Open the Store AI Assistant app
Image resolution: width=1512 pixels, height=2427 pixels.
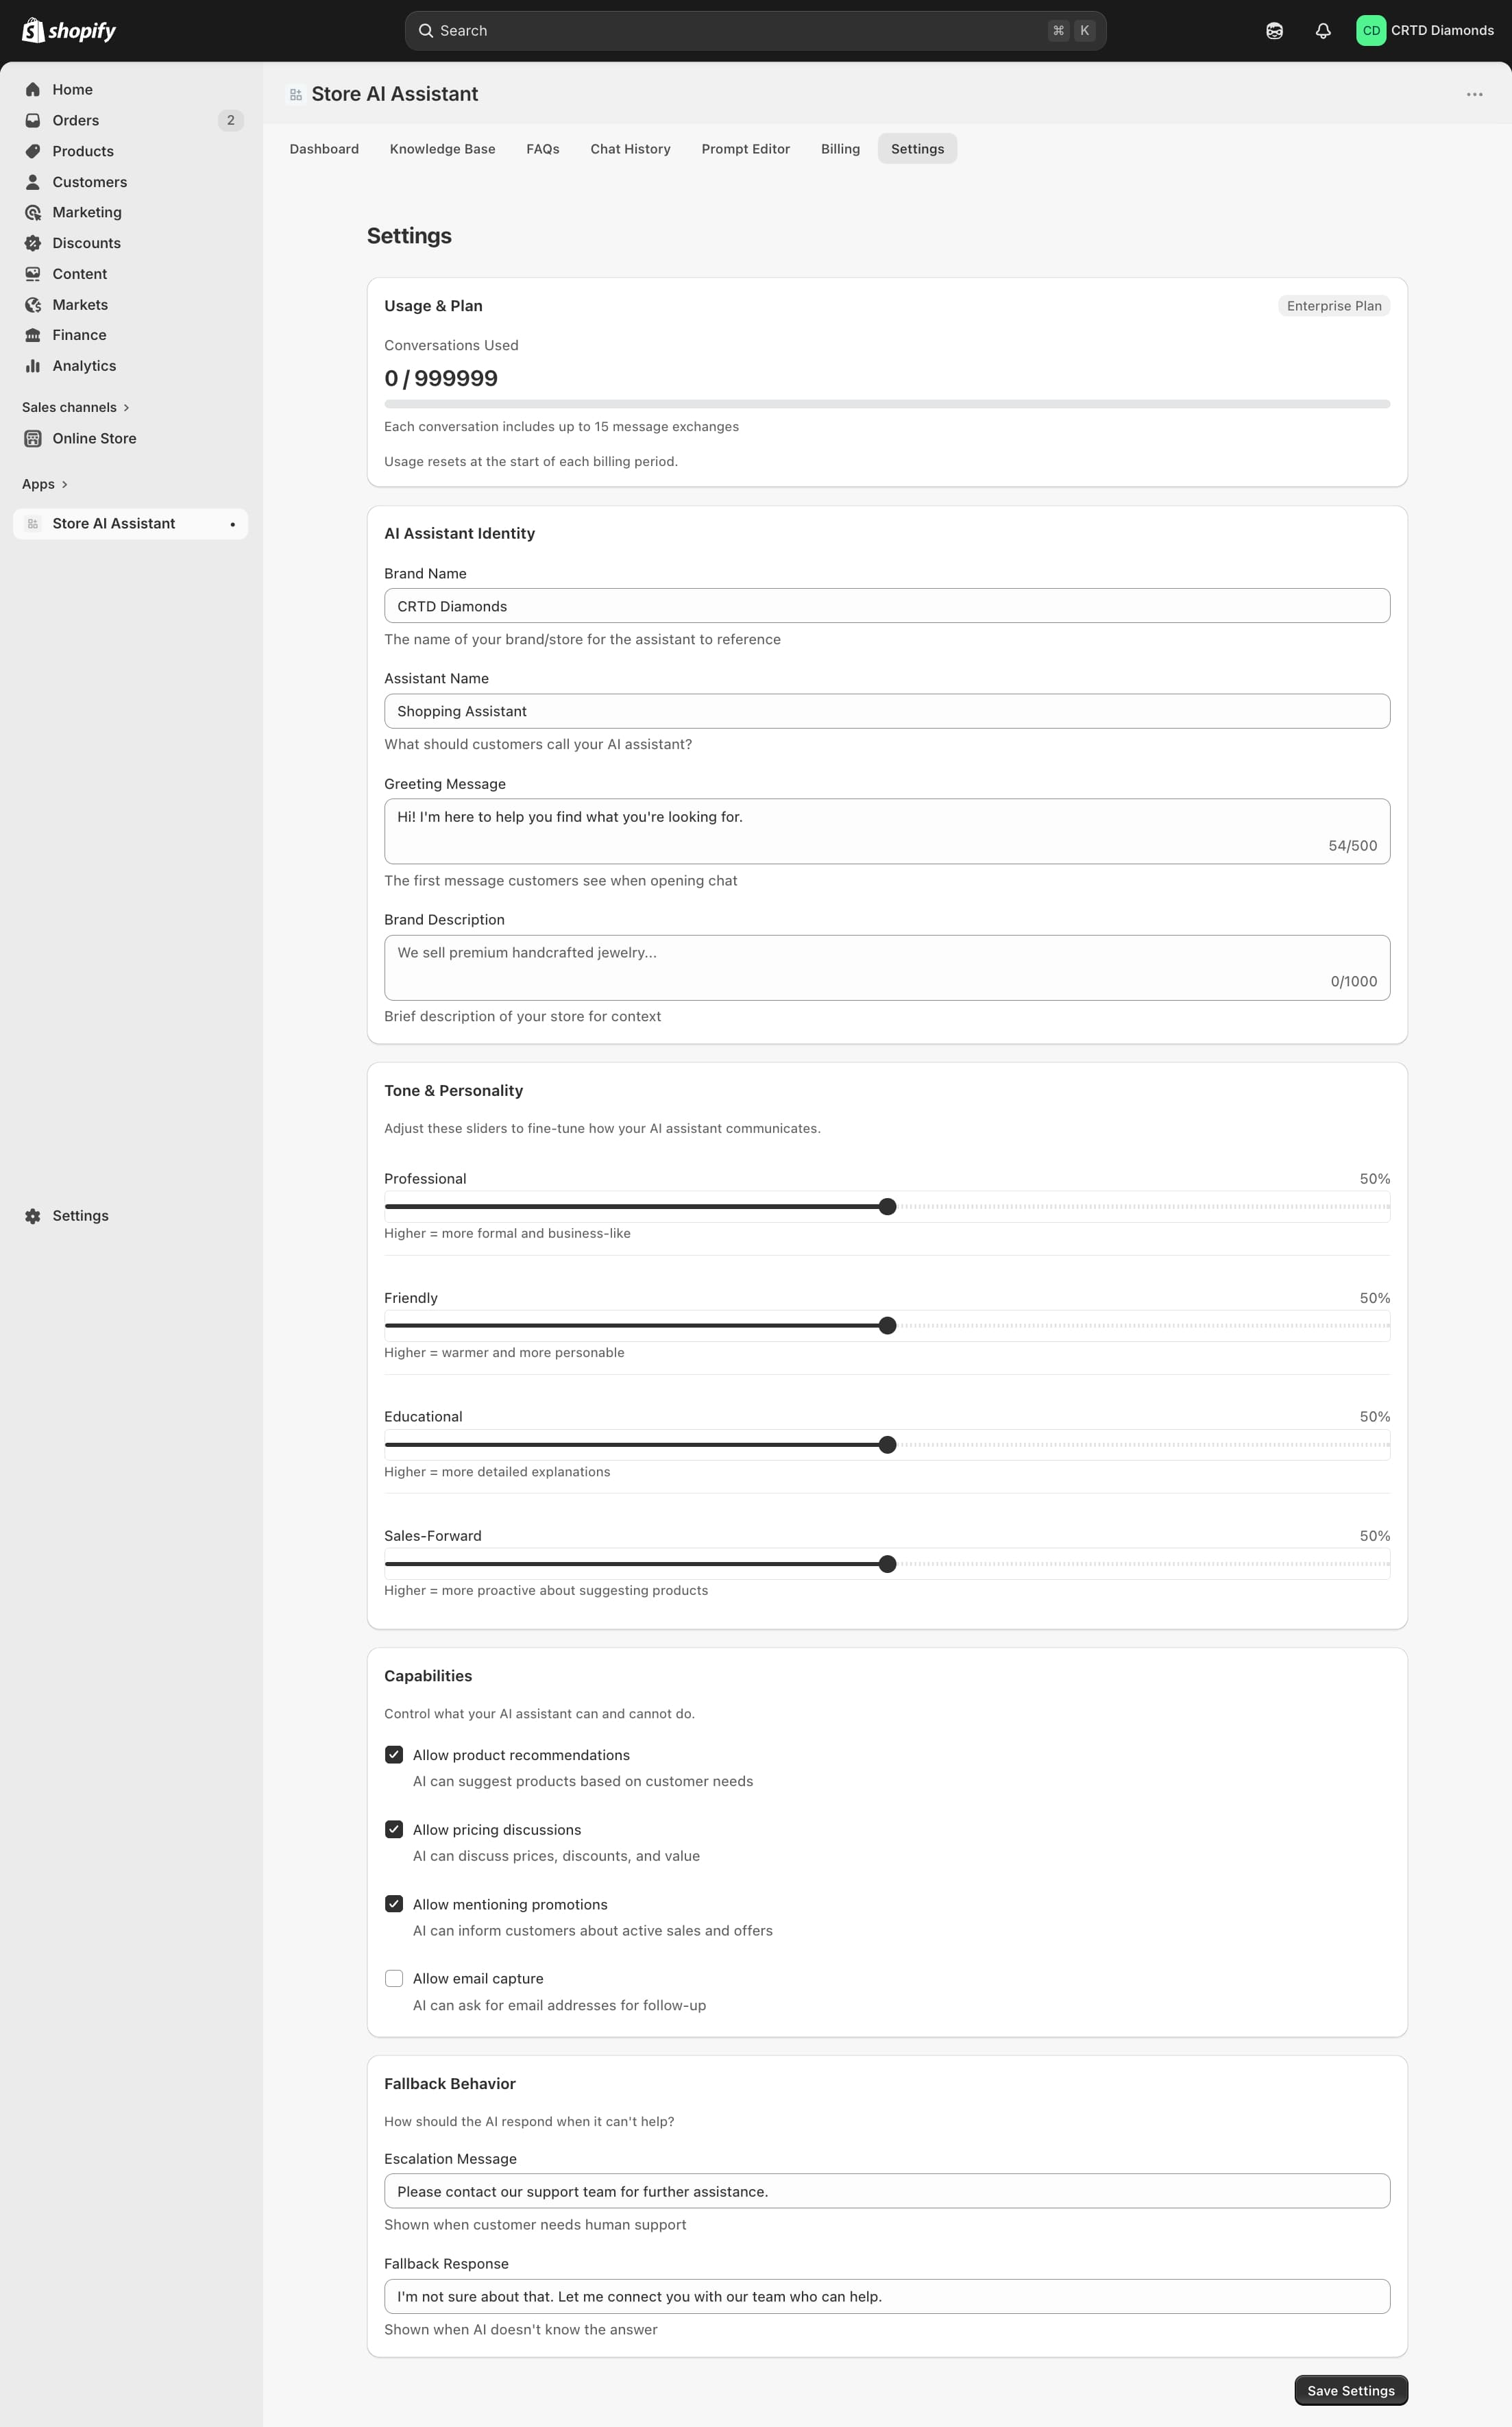pos(113,523)
